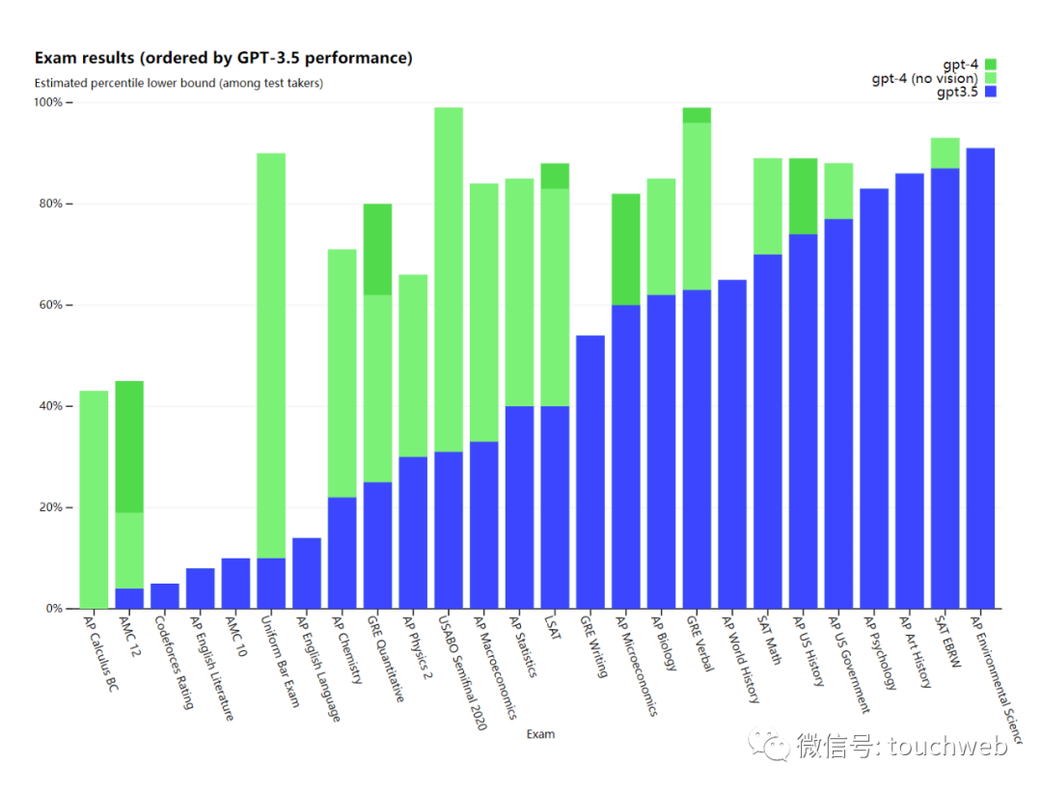Click the light green SAT Math segment
Image resolution: width=1042 pixels, height=792 pixels.
click(x=768, y=206)
